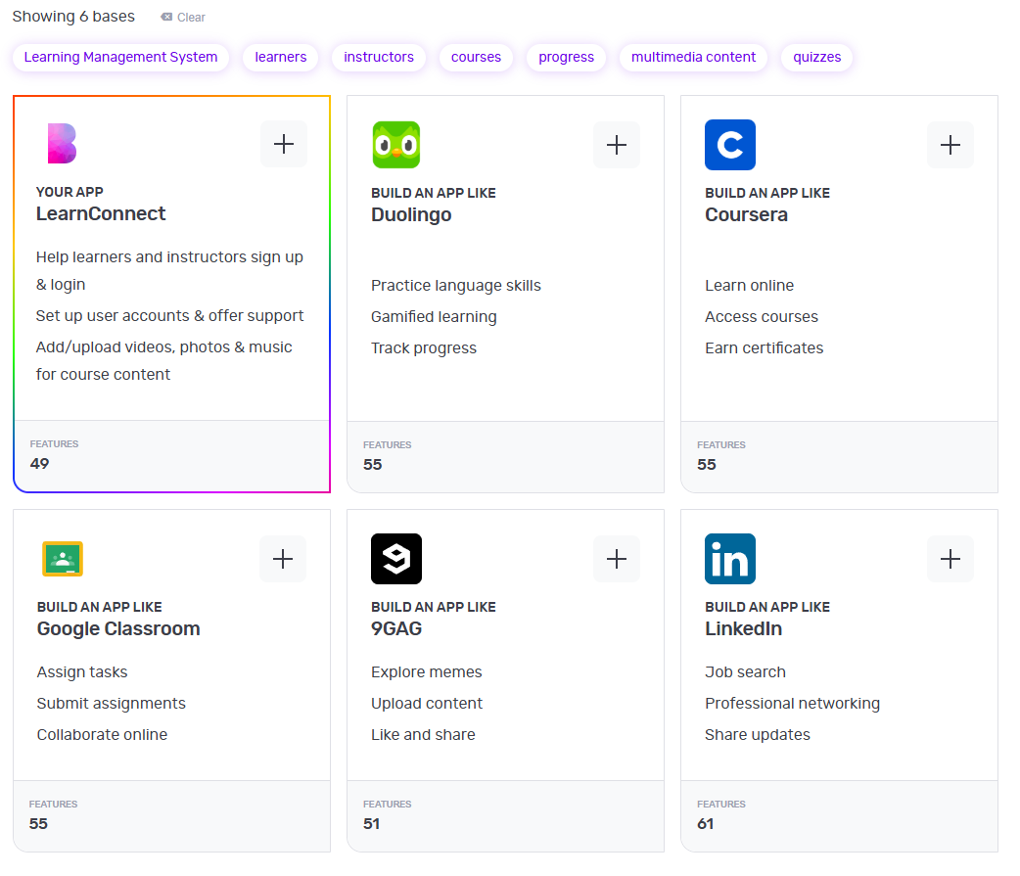Click 'Learn online' in Coursera card
Viewport: 1020px width, 876px height.
pos(750,286)
